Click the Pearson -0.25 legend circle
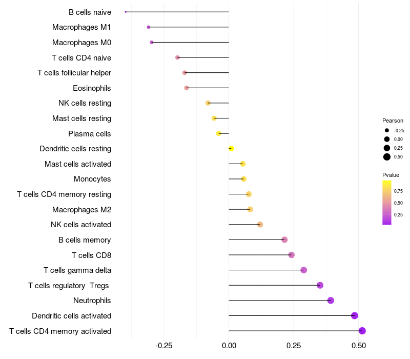 (387, 130)
